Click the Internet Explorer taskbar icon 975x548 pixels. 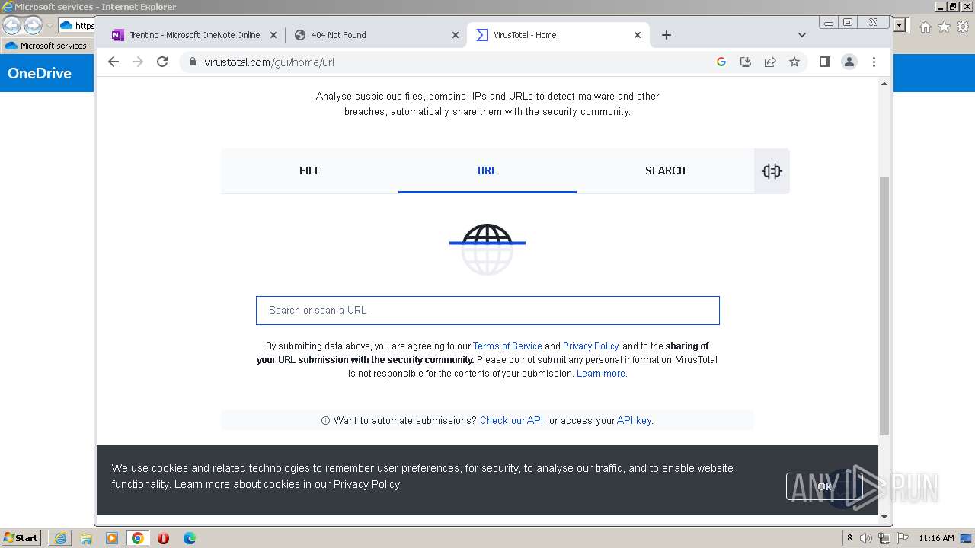tap(60, 538)
